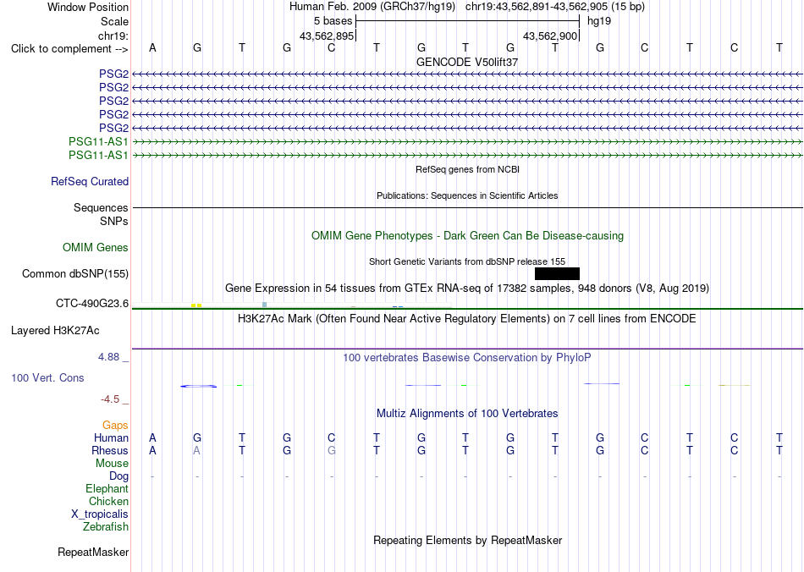Select the X_tropicalis species row label

coord(100,514)
